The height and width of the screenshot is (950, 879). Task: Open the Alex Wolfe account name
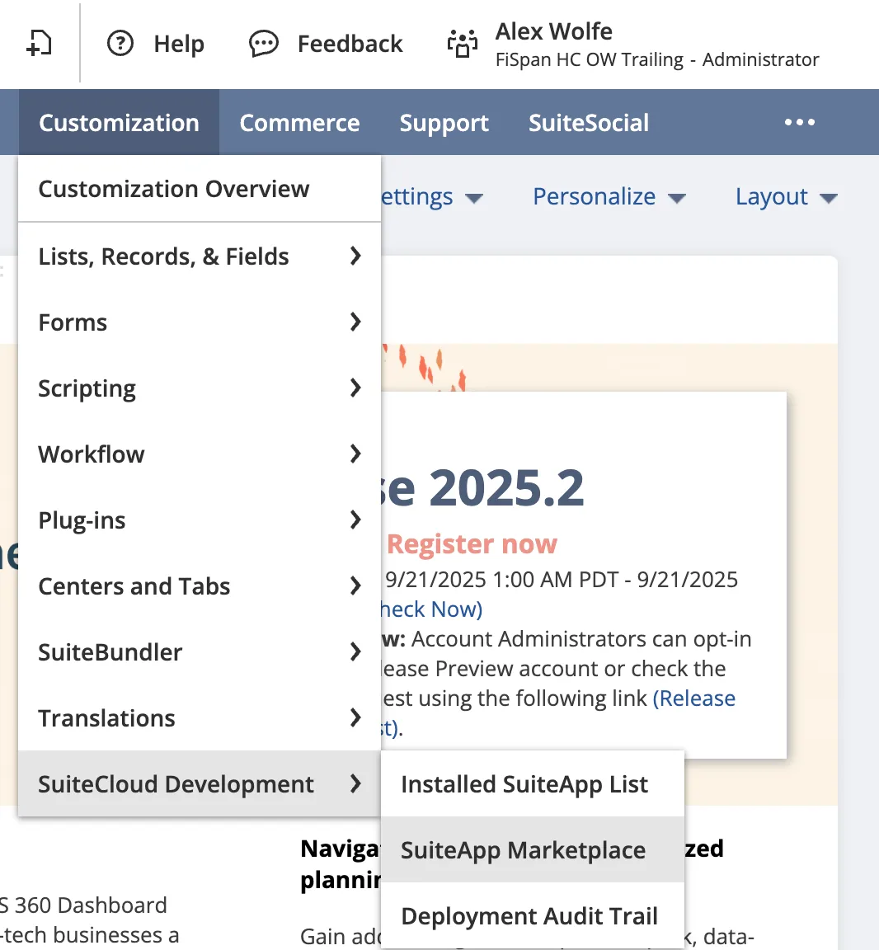pyautogui.click(x=553, y=31)
